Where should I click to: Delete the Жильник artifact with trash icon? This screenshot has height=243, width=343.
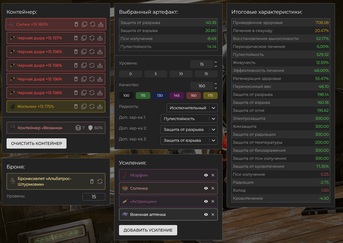(76, 106)
